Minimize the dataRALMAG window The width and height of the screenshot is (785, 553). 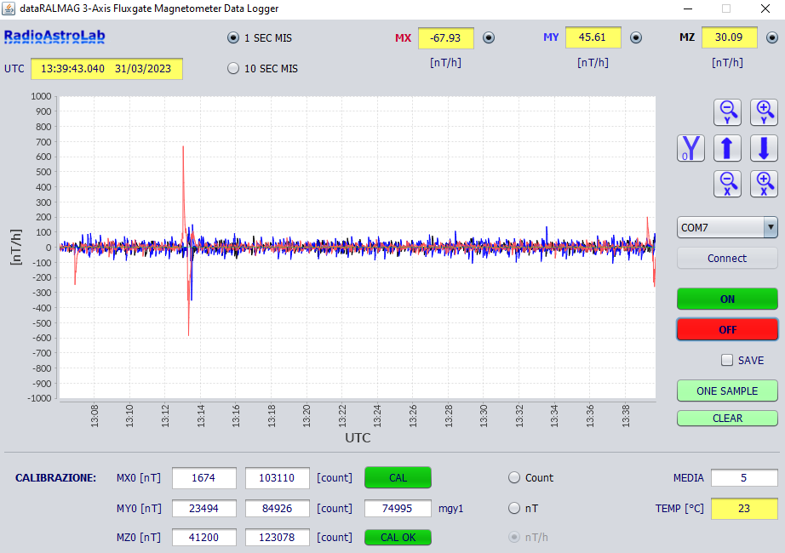pos(688,9)
